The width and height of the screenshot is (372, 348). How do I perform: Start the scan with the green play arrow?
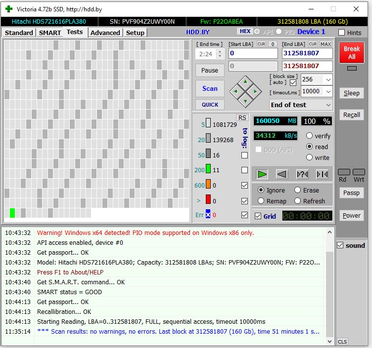coord(262,174)
